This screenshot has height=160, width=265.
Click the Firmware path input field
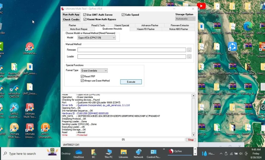point(131,50)
